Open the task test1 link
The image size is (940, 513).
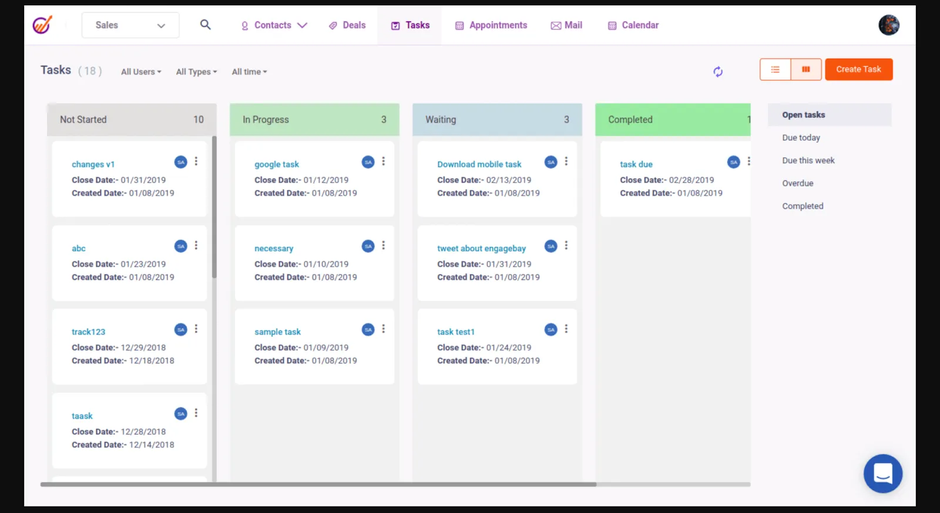[456, 332]
